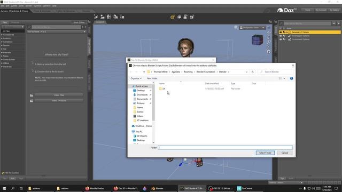Open the Perspective View camera dropdown

click(252, 28)
